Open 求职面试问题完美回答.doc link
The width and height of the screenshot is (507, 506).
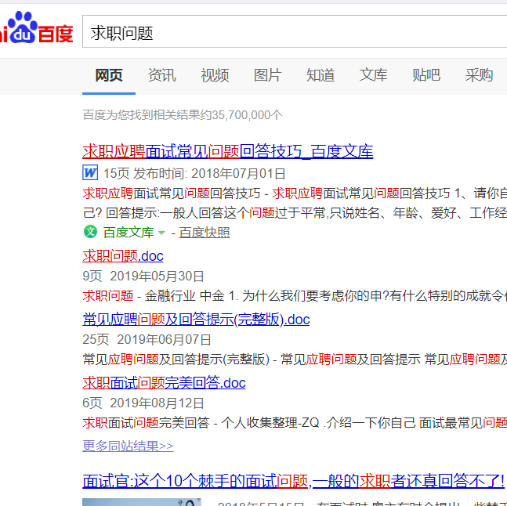[x=164, y=383]
